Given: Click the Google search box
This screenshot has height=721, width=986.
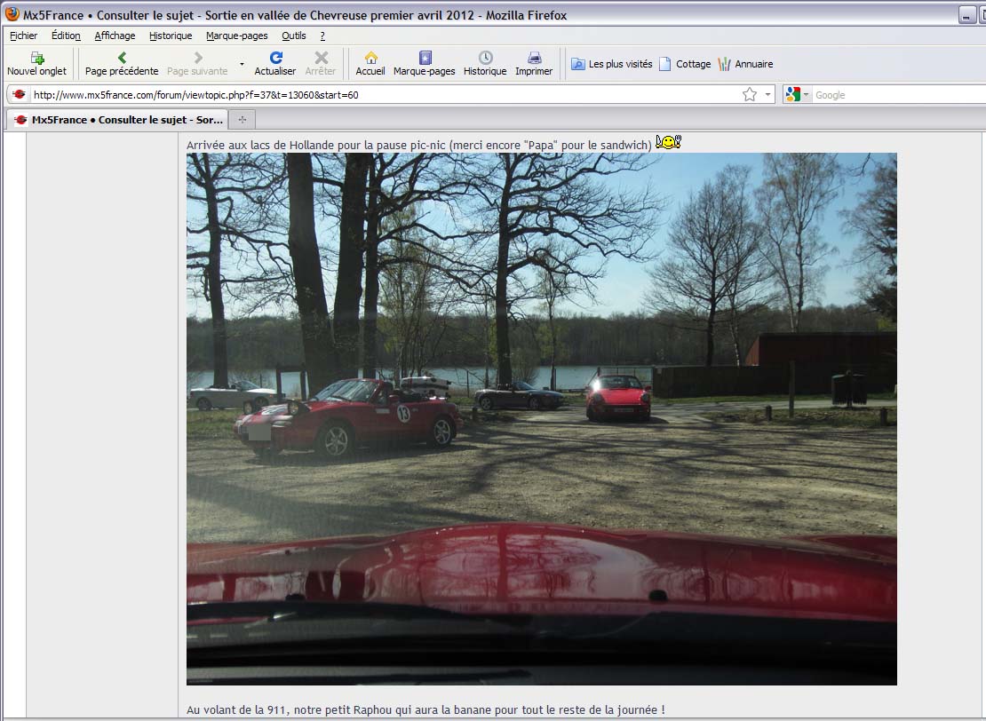Looking at the screenshot, I should pos(899,95).
